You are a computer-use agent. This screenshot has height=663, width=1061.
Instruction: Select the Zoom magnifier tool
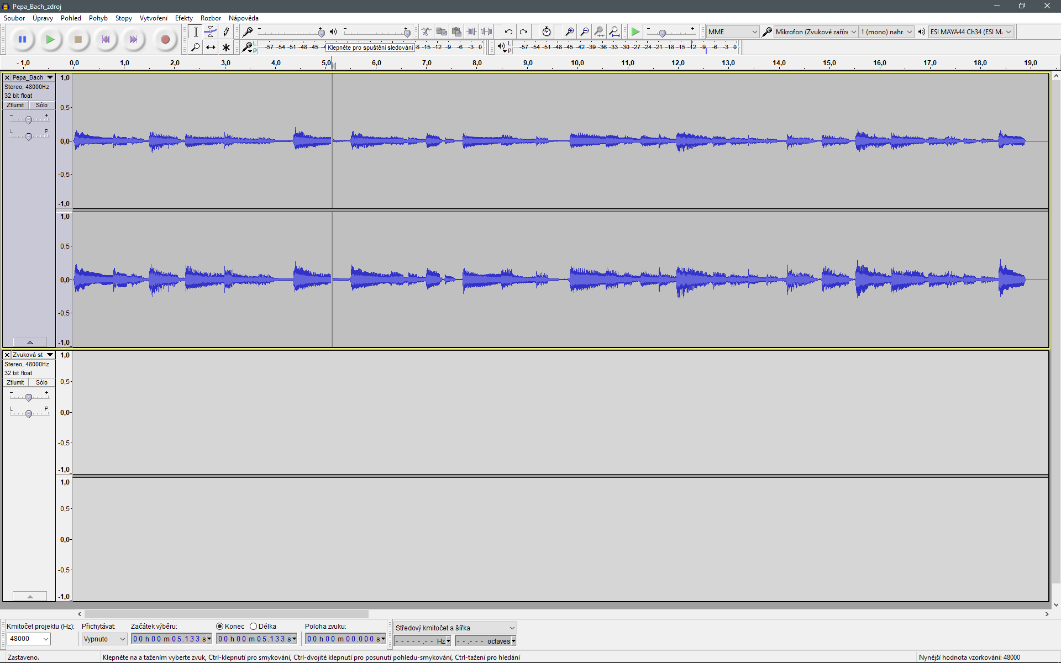point(196,48)
